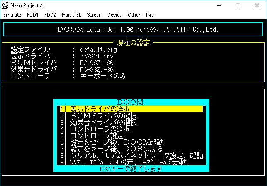267x186 pixels.
Task: Click the default.cfg value
Action: click(98, 50)
